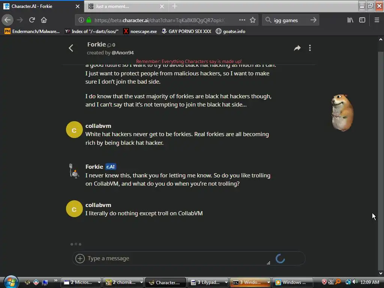Image resolution: width=384 pixels, height=288 pixels.
Task: Open the Library icon
Action: (x=350, y=20)
